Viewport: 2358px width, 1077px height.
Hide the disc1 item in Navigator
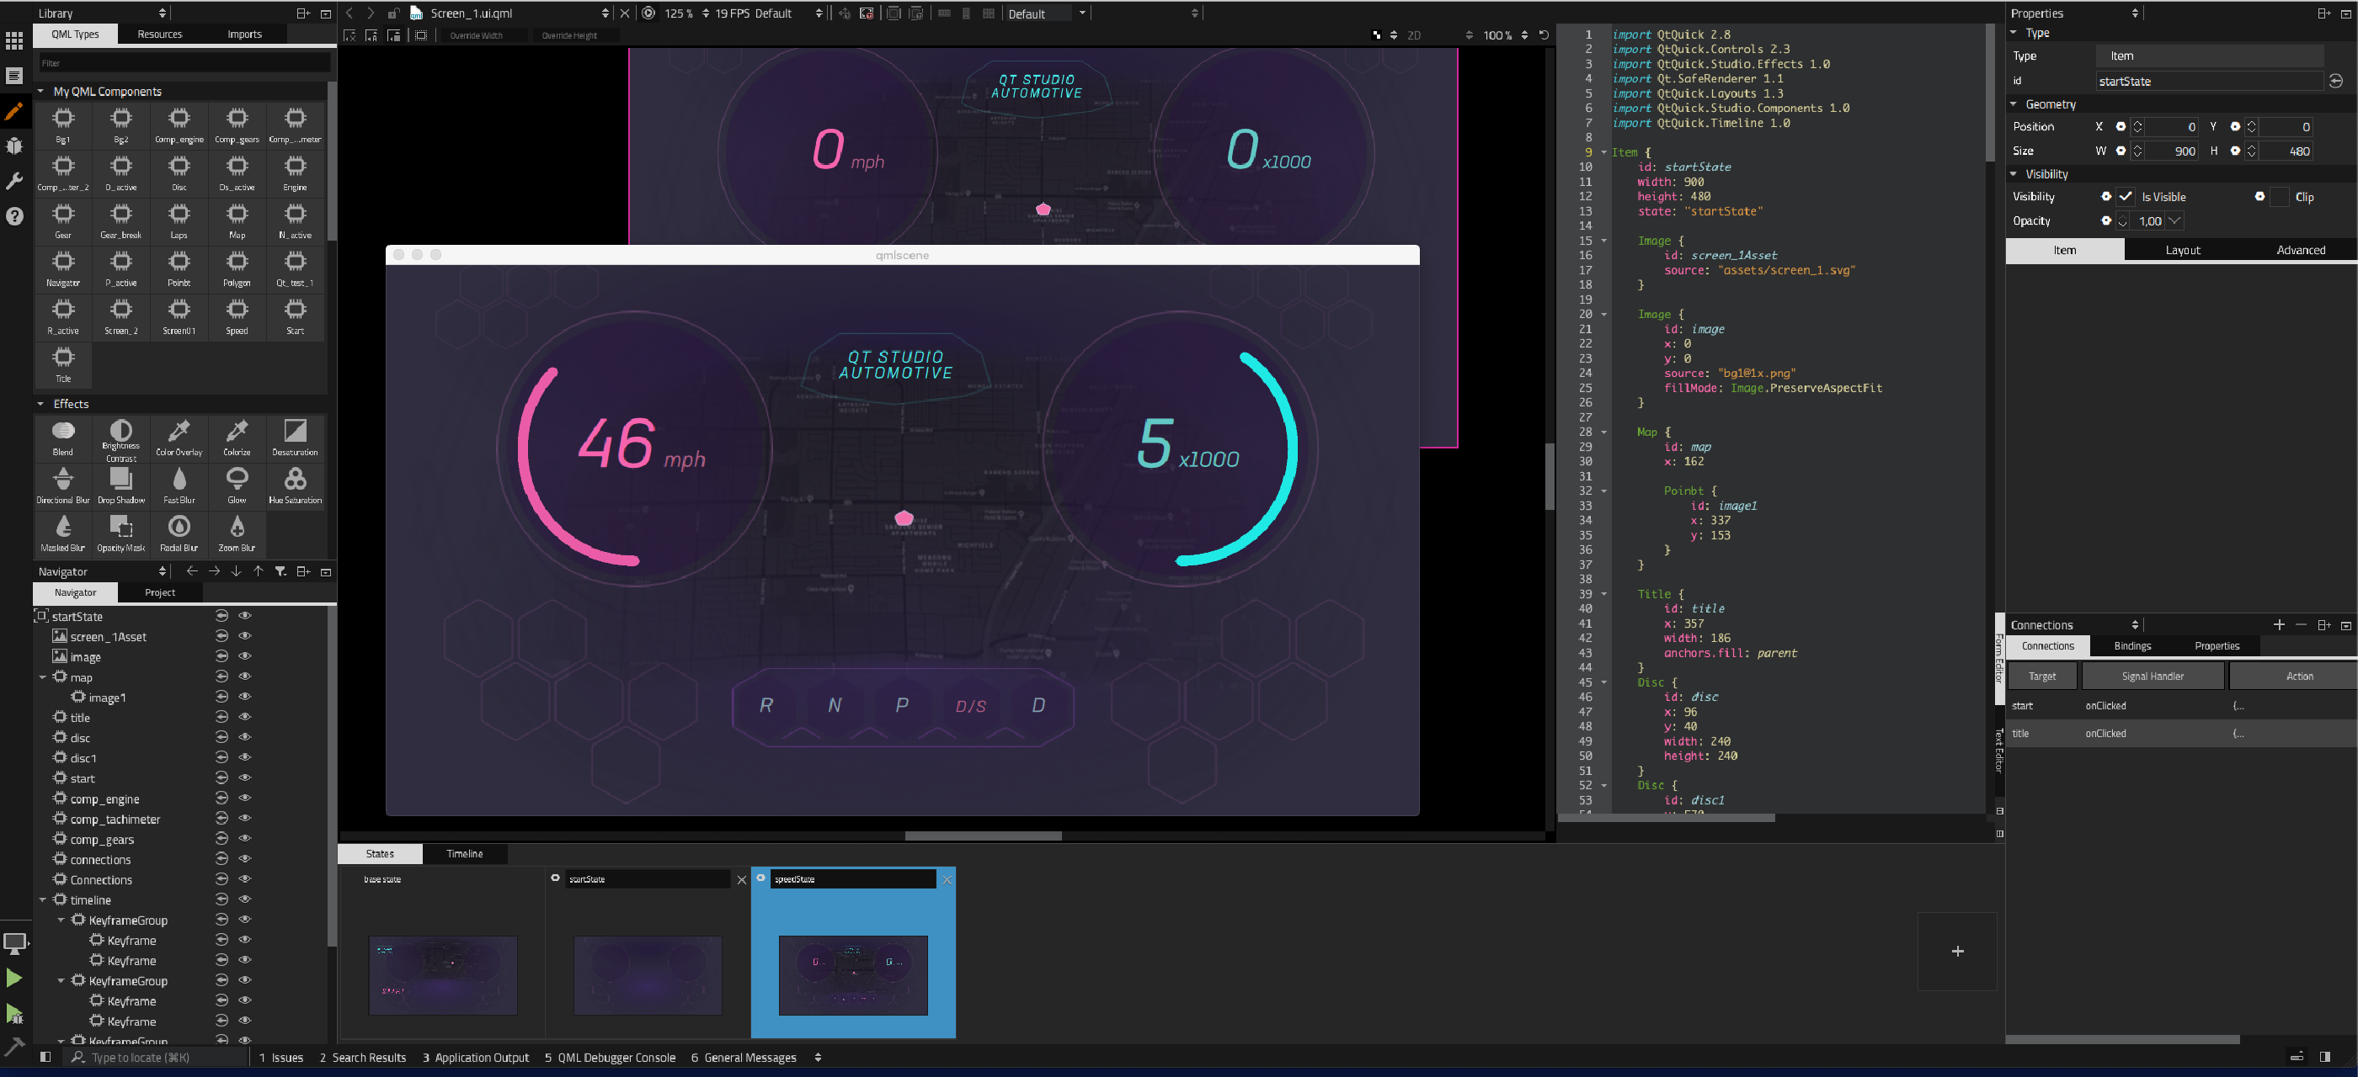point(244,757)
